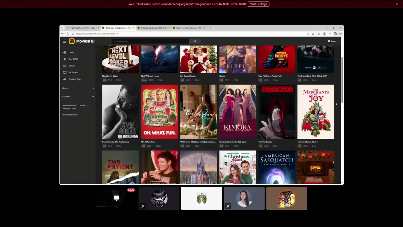The image size is (403, 227).
Task: Click the browser profile avatar
Action: coord(324,34)
